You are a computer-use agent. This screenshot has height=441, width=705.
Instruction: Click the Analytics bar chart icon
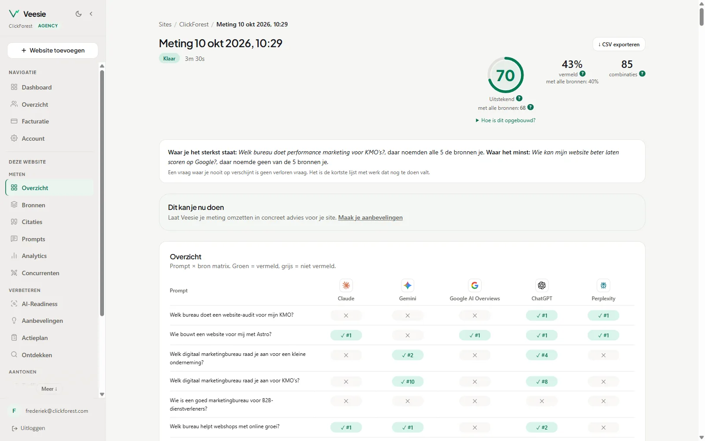14,256
